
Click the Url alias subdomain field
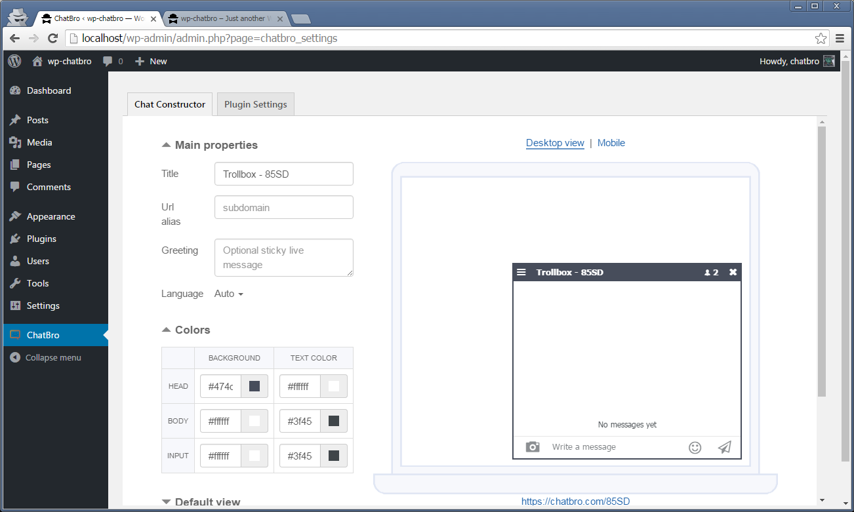(x=284, y=207)
